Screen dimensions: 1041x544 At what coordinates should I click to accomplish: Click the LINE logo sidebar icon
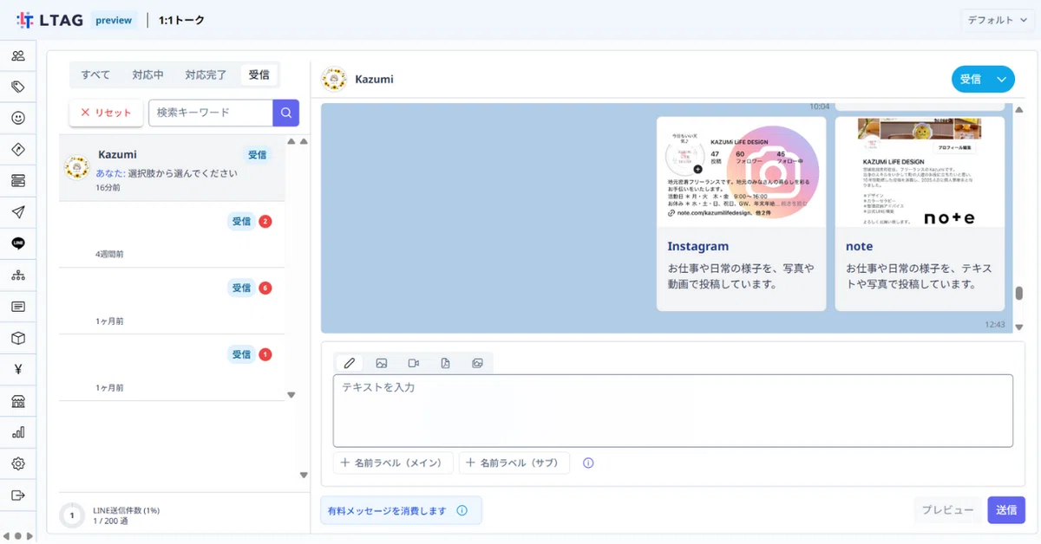pos(18,243)
